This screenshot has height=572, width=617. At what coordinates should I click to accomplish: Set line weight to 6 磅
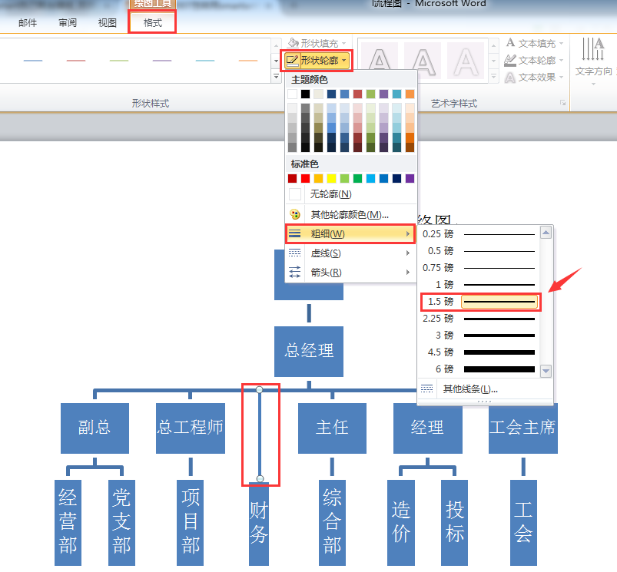(x=479, y=369)
